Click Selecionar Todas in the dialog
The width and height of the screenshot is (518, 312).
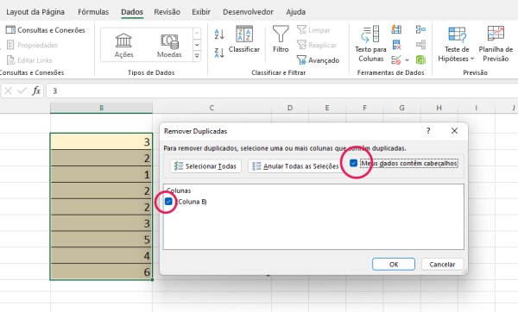(x=205, y=165)
